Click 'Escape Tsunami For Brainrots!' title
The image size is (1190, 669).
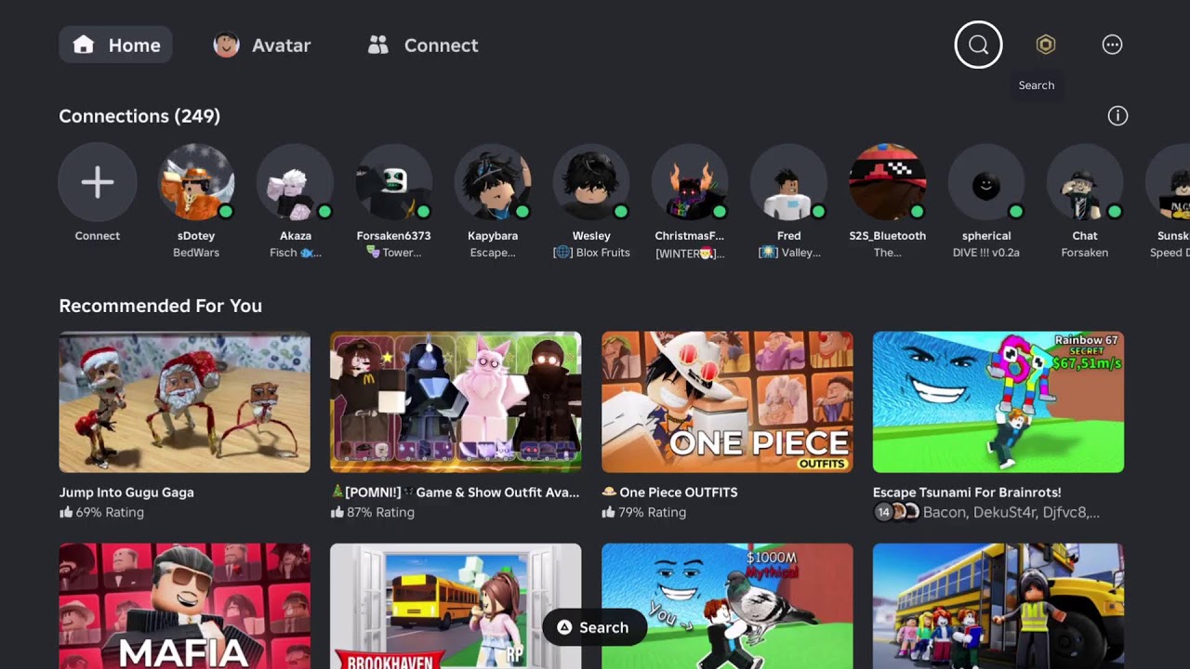(967, 492)
